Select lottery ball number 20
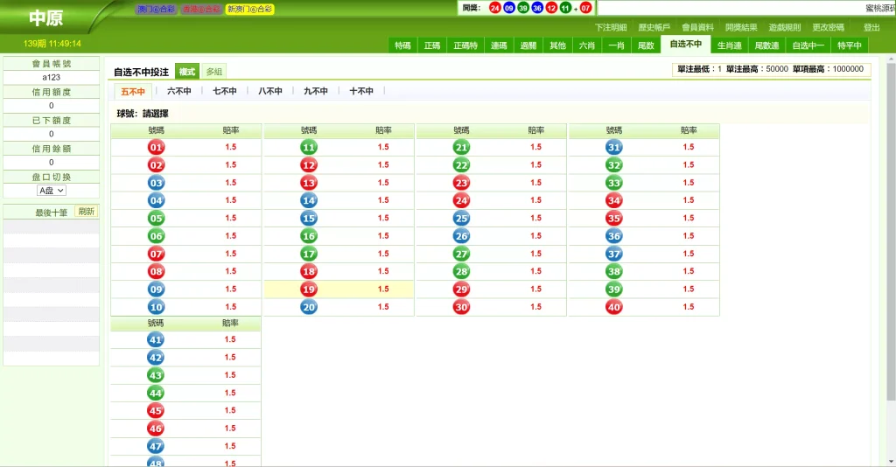 [309, 307]
